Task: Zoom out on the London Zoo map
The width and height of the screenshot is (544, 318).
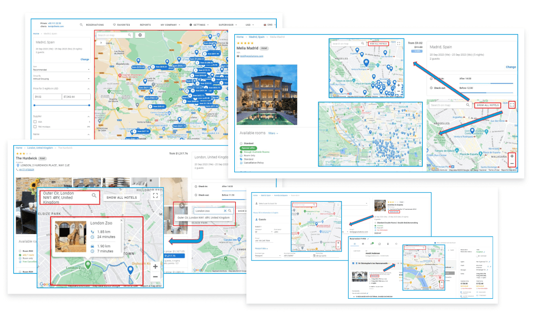Action: (155, 277)
